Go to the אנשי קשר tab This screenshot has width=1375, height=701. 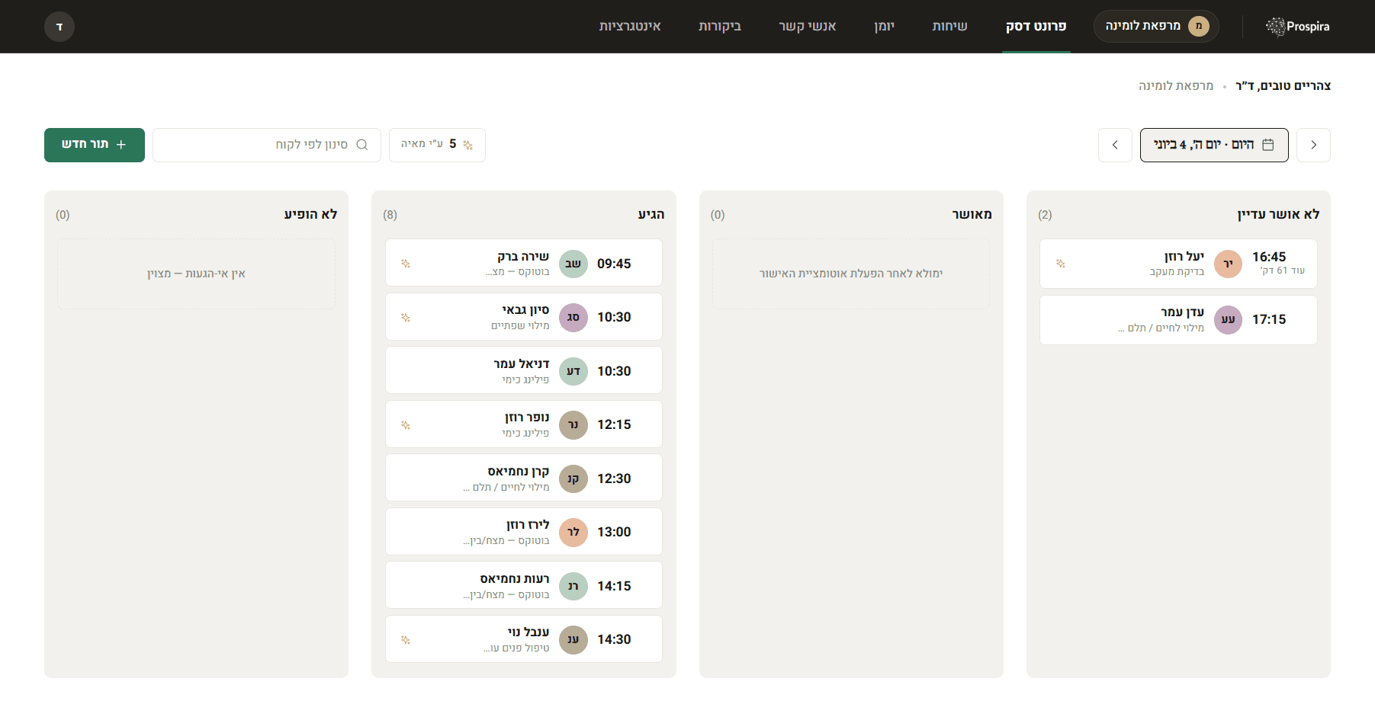point(807,27)
